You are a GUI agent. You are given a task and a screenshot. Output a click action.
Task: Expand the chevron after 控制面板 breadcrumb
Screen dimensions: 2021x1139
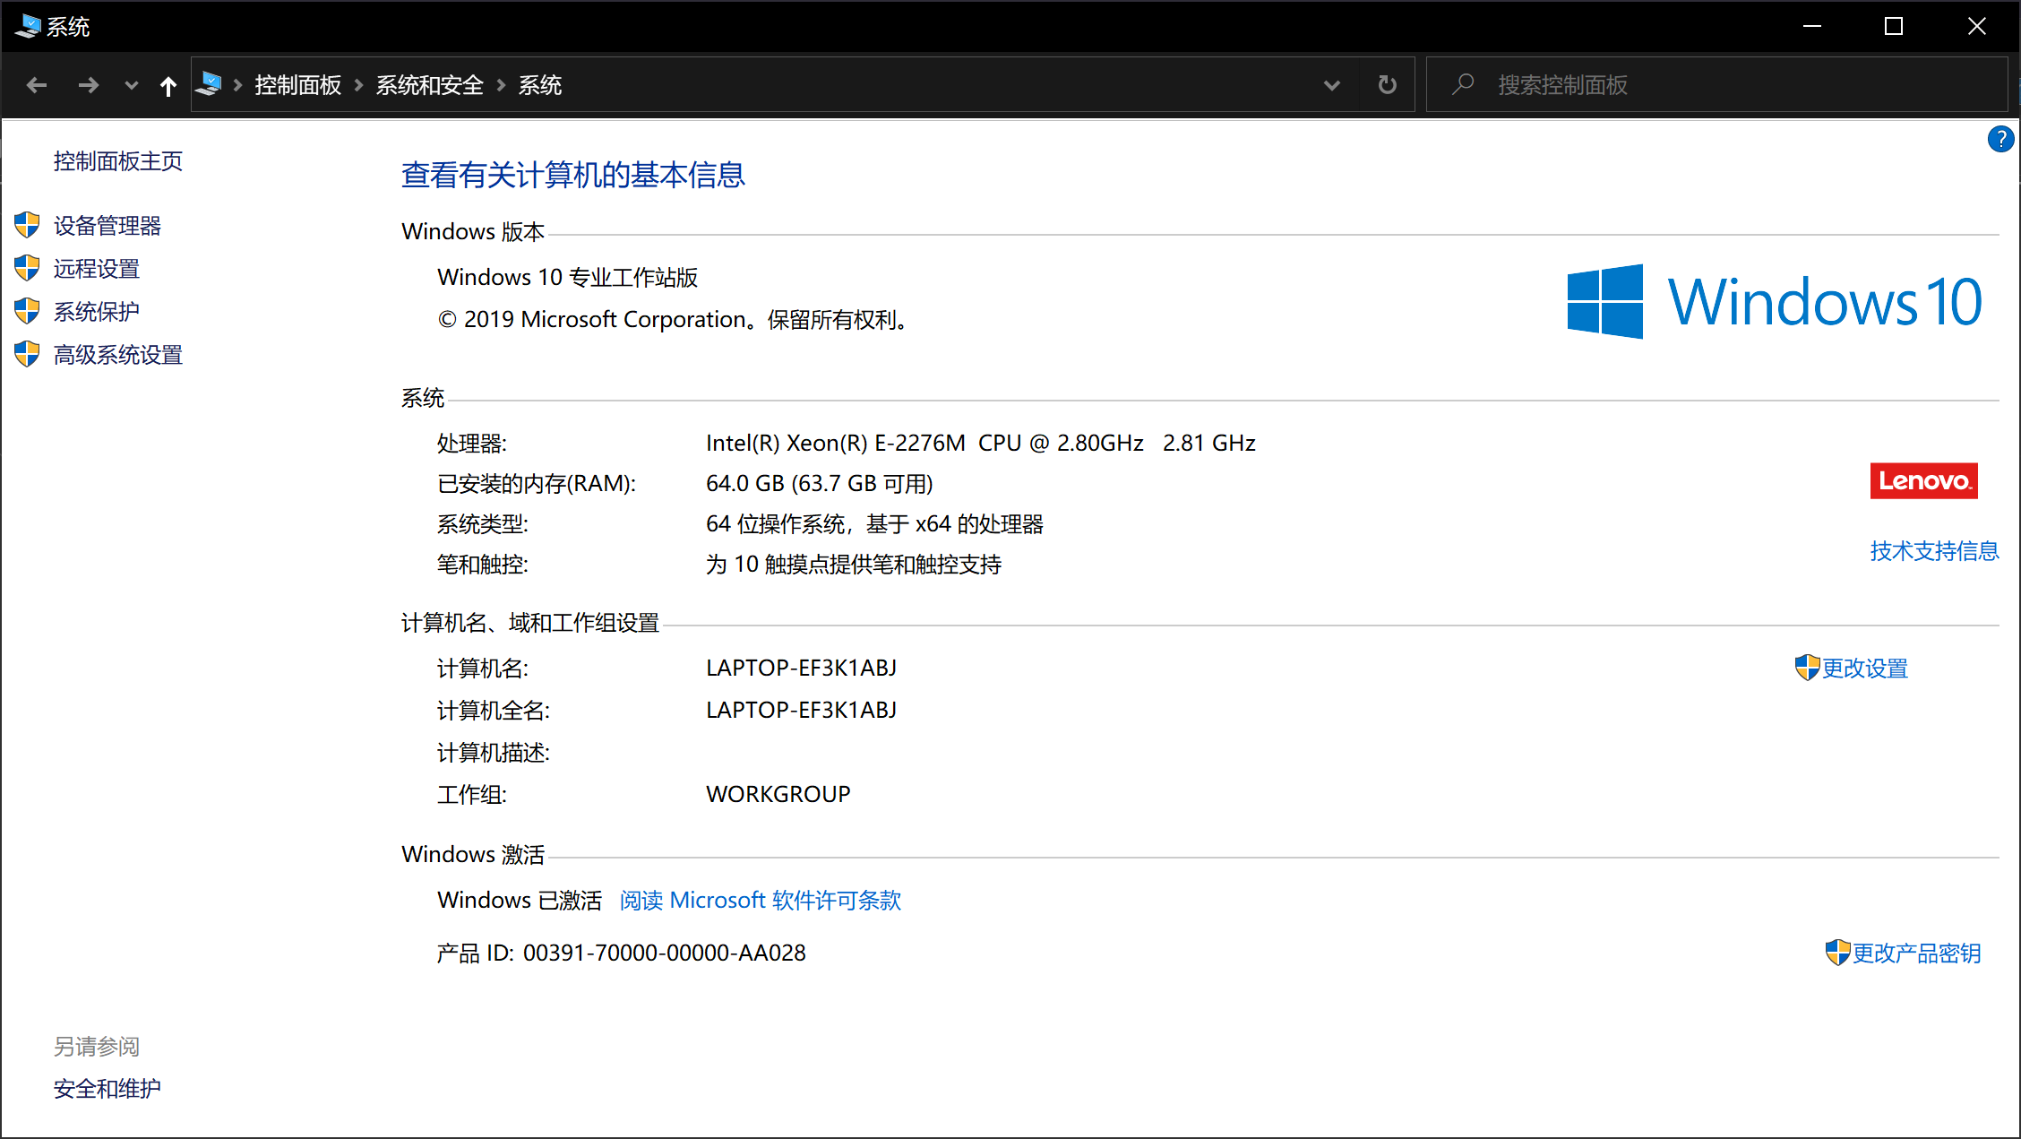point(359,85)
